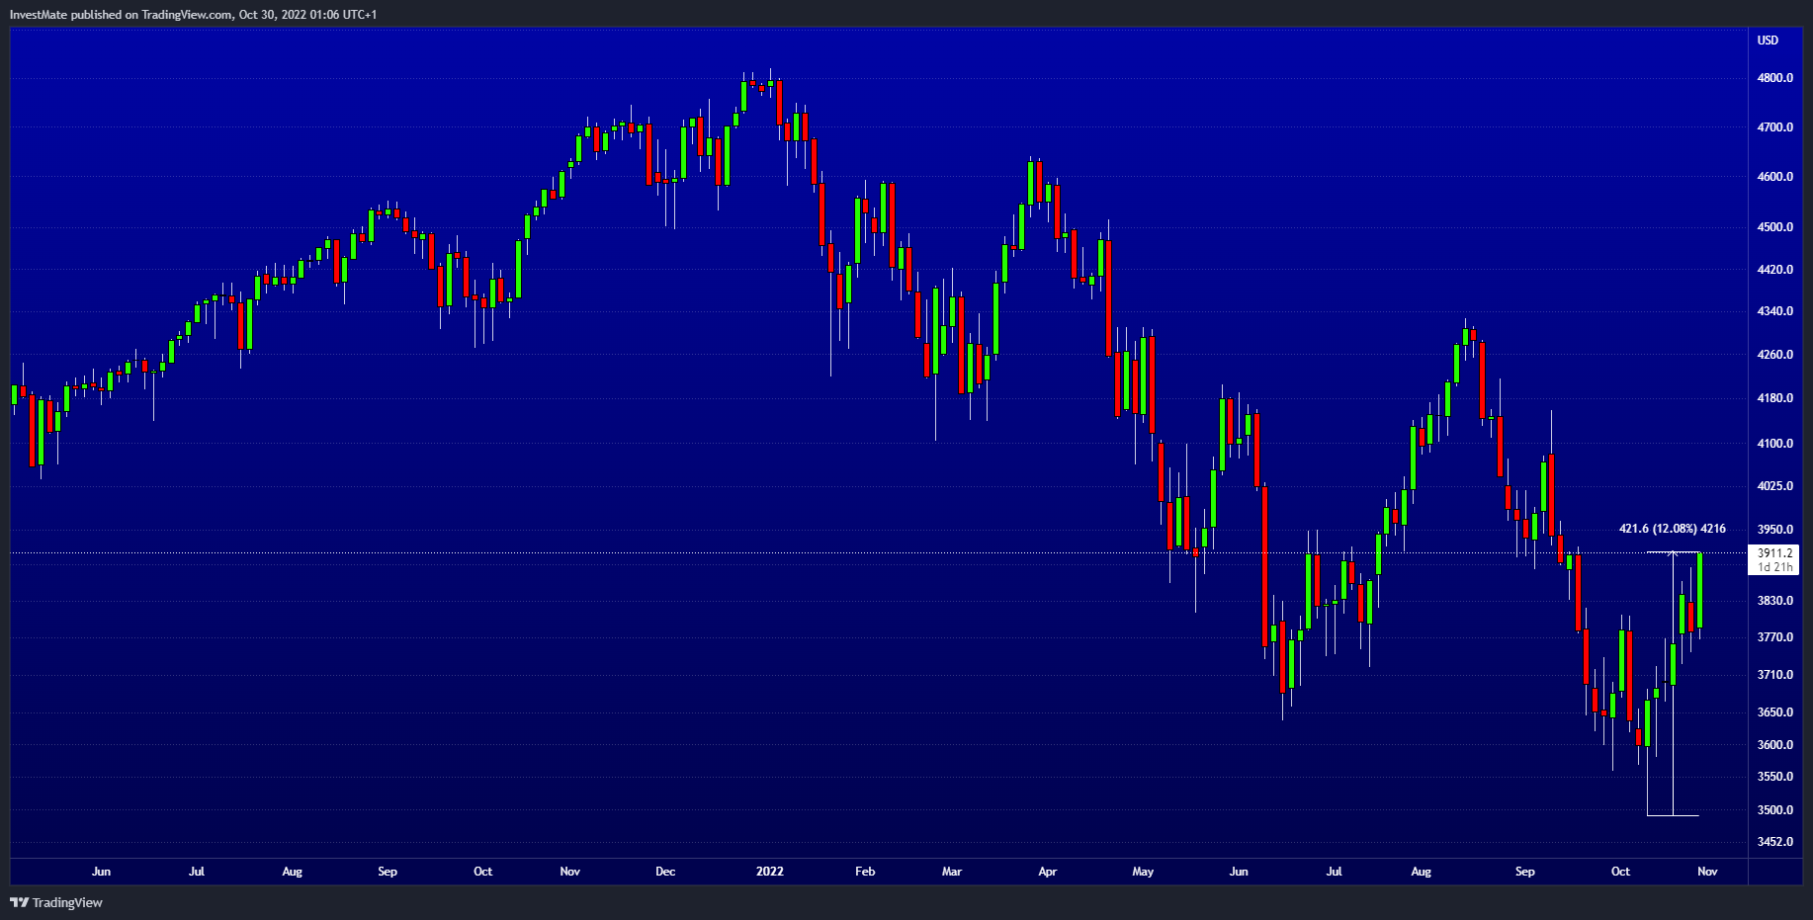The width and height of the screenshot is (1813, 920).
Task: Select the 3600.0 price axis label
Action: pos(1775,745)
